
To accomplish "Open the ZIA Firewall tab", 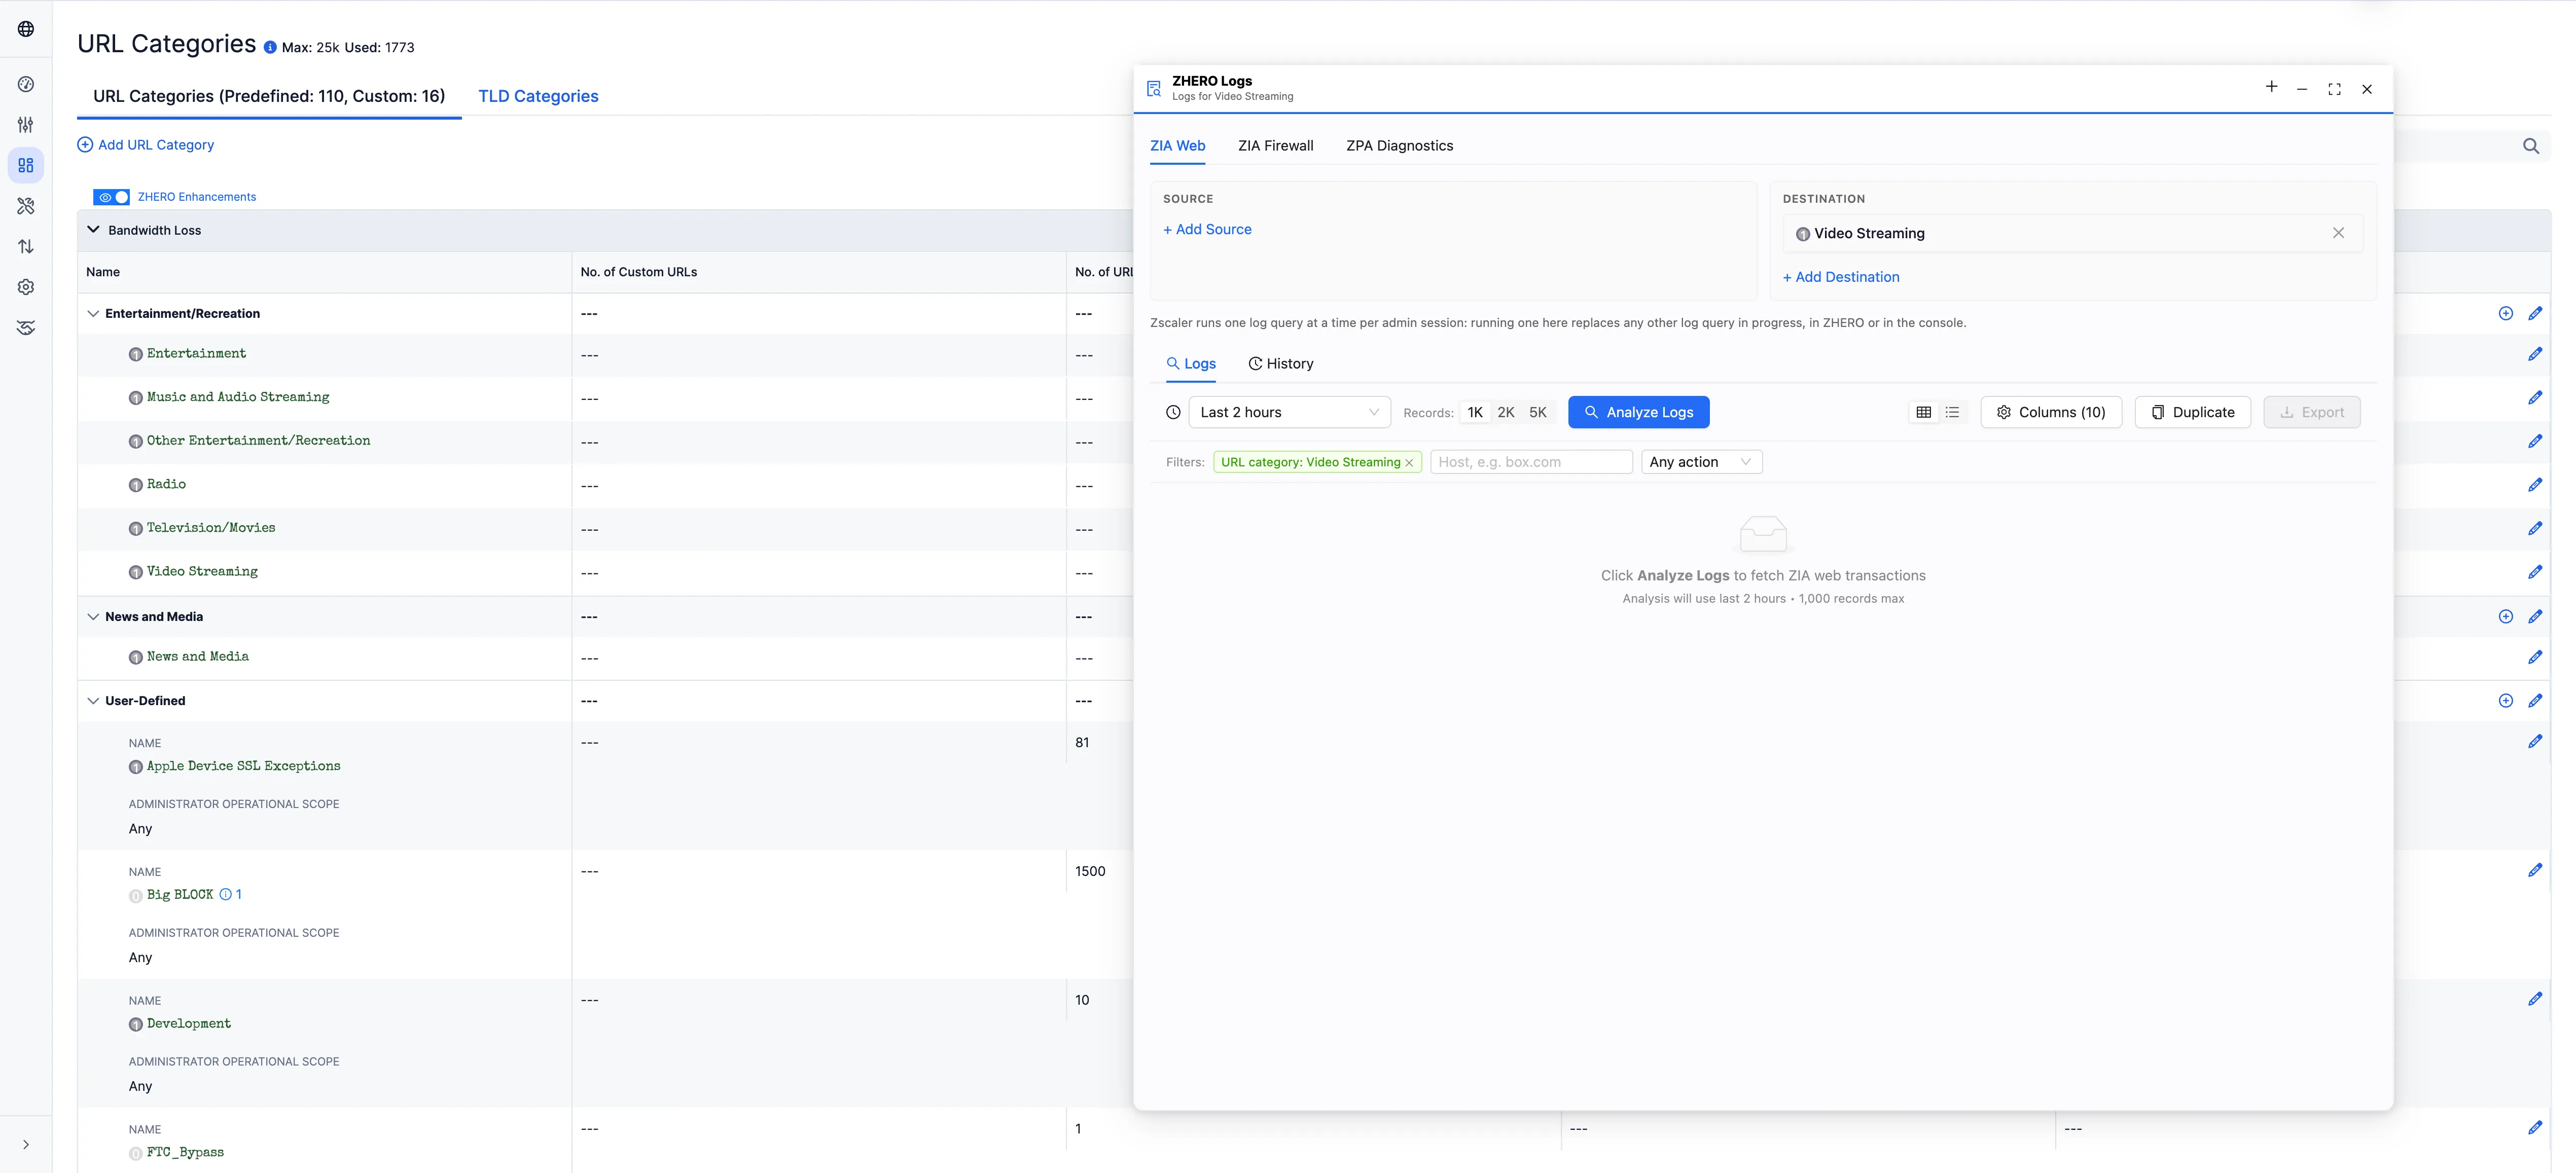I will coord(1275,146).
